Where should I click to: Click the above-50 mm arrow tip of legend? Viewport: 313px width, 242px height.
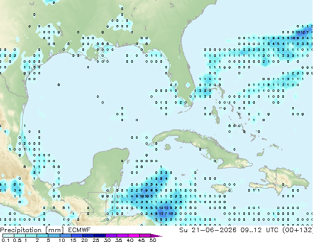156,236
